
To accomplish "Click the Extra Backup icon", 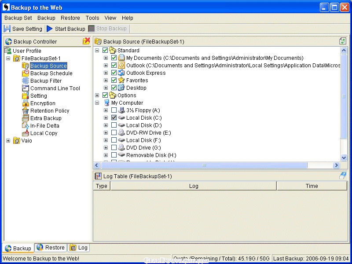I will point(26,118).
